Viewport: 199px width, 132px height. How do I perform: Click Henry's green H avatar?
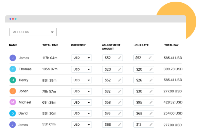13,80
